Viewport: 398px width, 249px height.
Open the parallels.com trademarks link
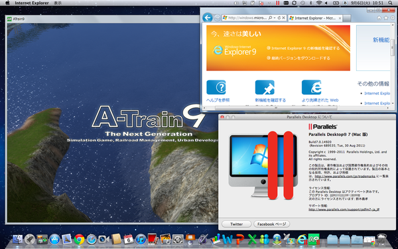345,176
